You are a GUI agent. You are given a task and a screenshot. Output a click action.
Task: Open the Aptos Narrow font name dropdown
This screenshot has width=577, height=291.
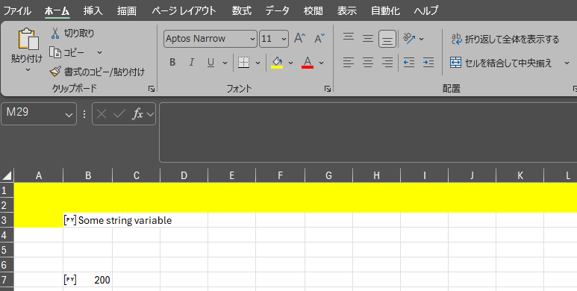[252, 39]
